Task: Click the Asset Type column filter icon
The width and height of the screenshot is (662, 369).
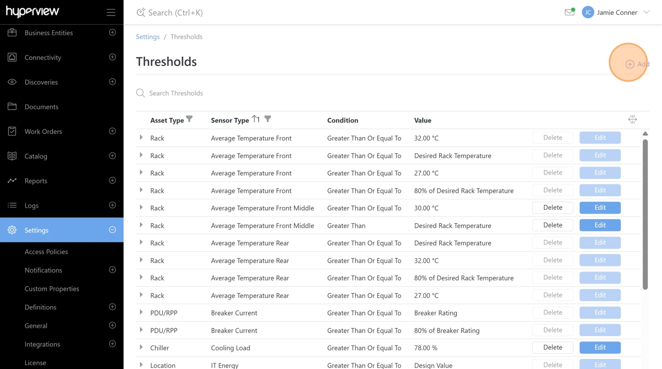Action: [189, 119]
